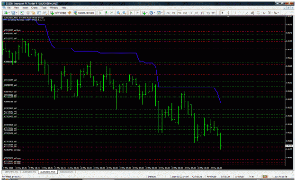
Task: Toggle chart shift
Action: click(x=137, y=13)
